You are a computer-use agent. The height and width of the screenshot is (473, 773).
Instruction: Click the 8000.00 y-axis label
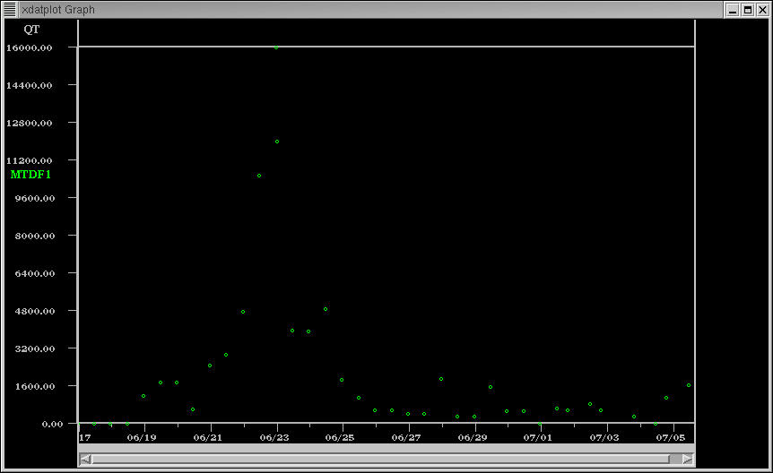pos(34,236)
